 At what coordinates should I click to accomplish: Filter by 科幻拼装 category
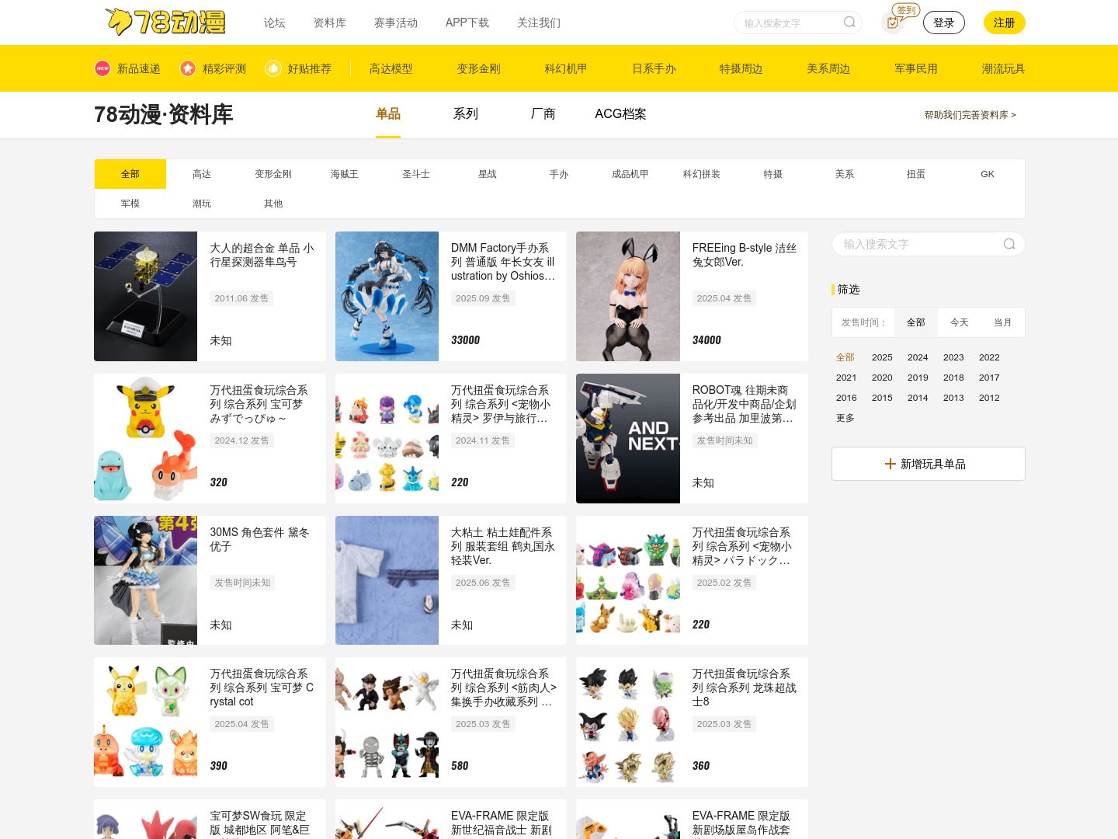pos(702,174)
